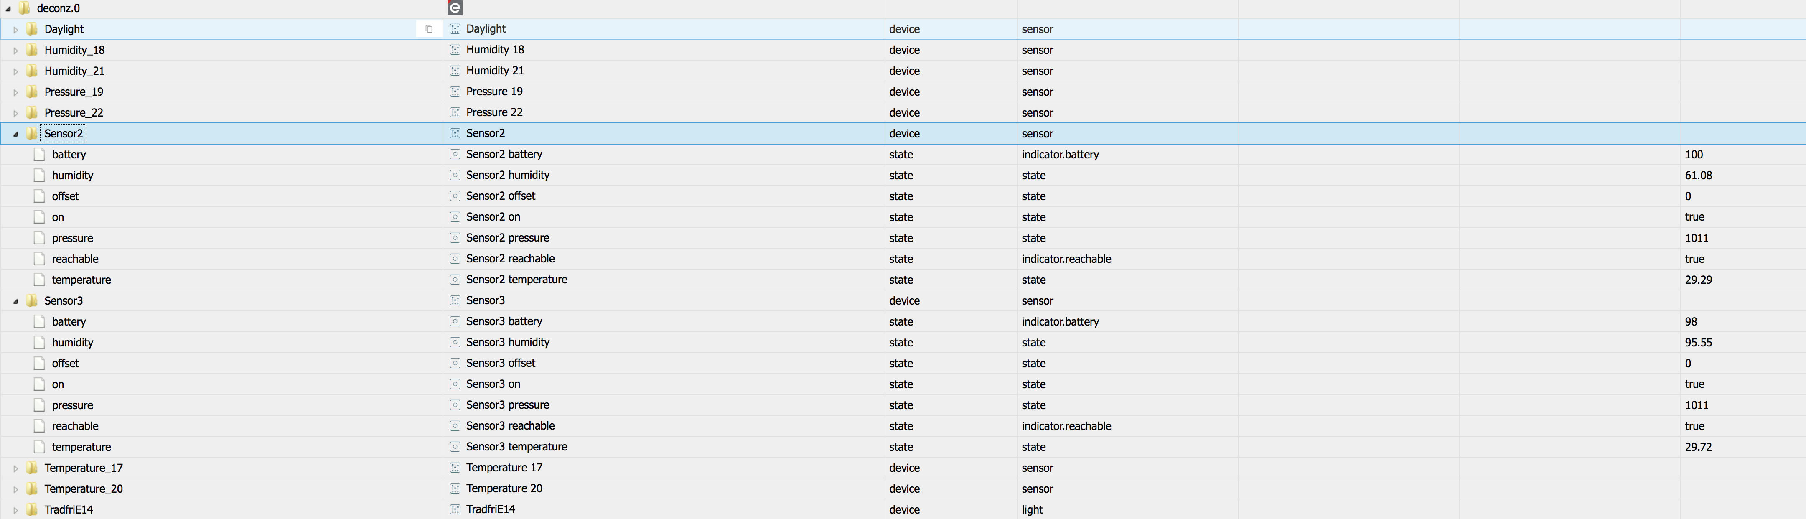1806x519 pixels.
Task: Expand the Temperature_20 folder node
Action: tap(15, 490)
